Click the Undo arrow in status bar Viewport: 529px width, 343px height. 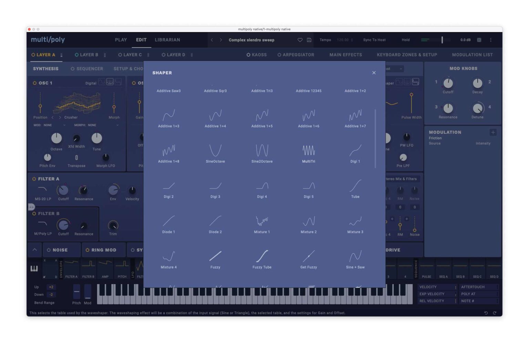486,313
